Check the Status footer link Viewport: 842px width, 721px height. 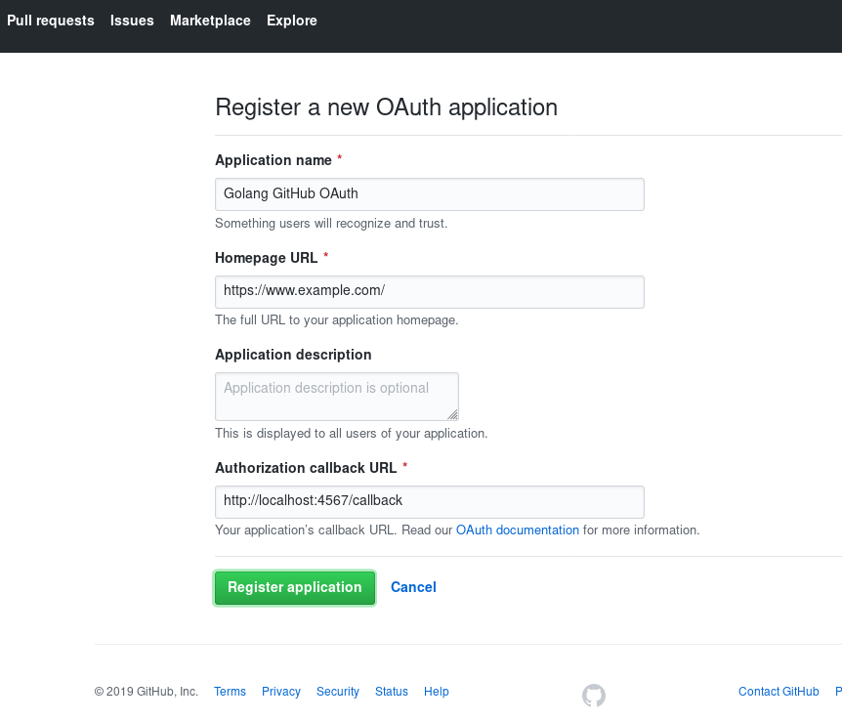point(392,692)
